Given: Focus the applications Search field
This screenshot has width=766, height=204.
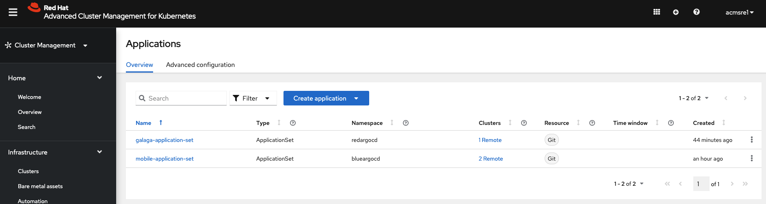Looking at the screenshot, I should 181,98.
